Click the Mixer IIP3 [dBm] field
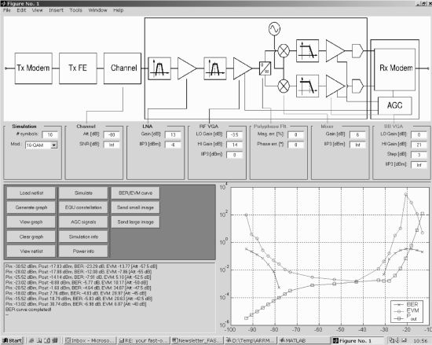 (357, 145)
